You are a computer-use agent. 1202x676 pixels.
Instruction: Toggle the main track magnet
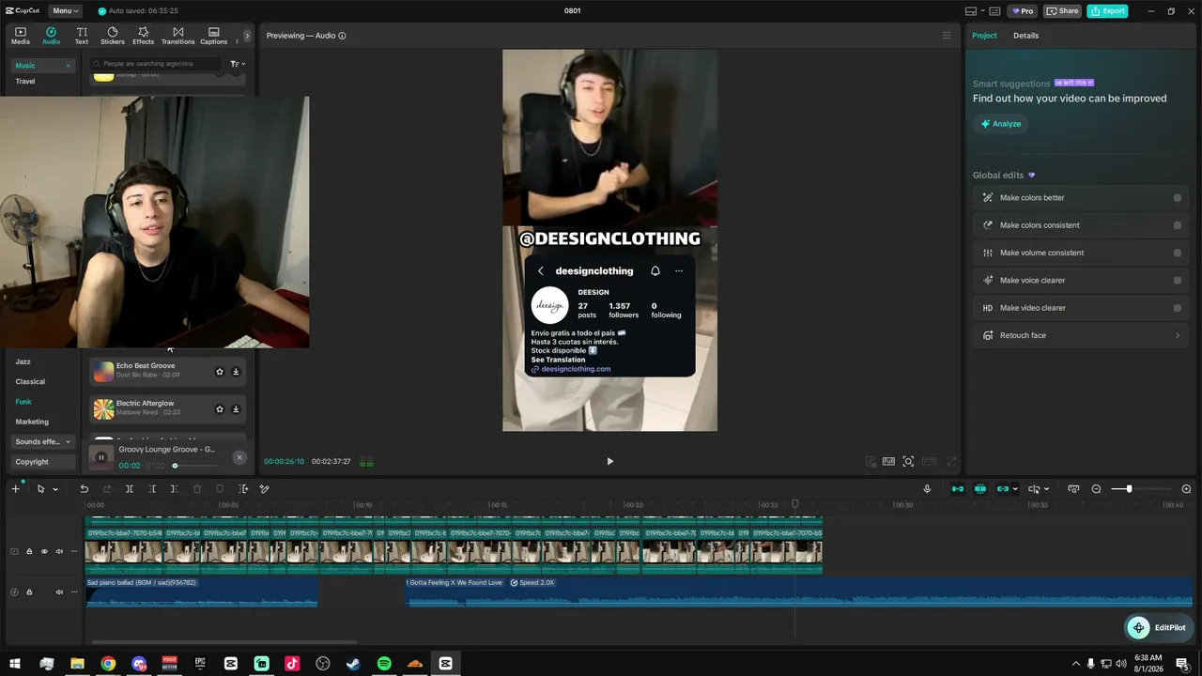958,489
